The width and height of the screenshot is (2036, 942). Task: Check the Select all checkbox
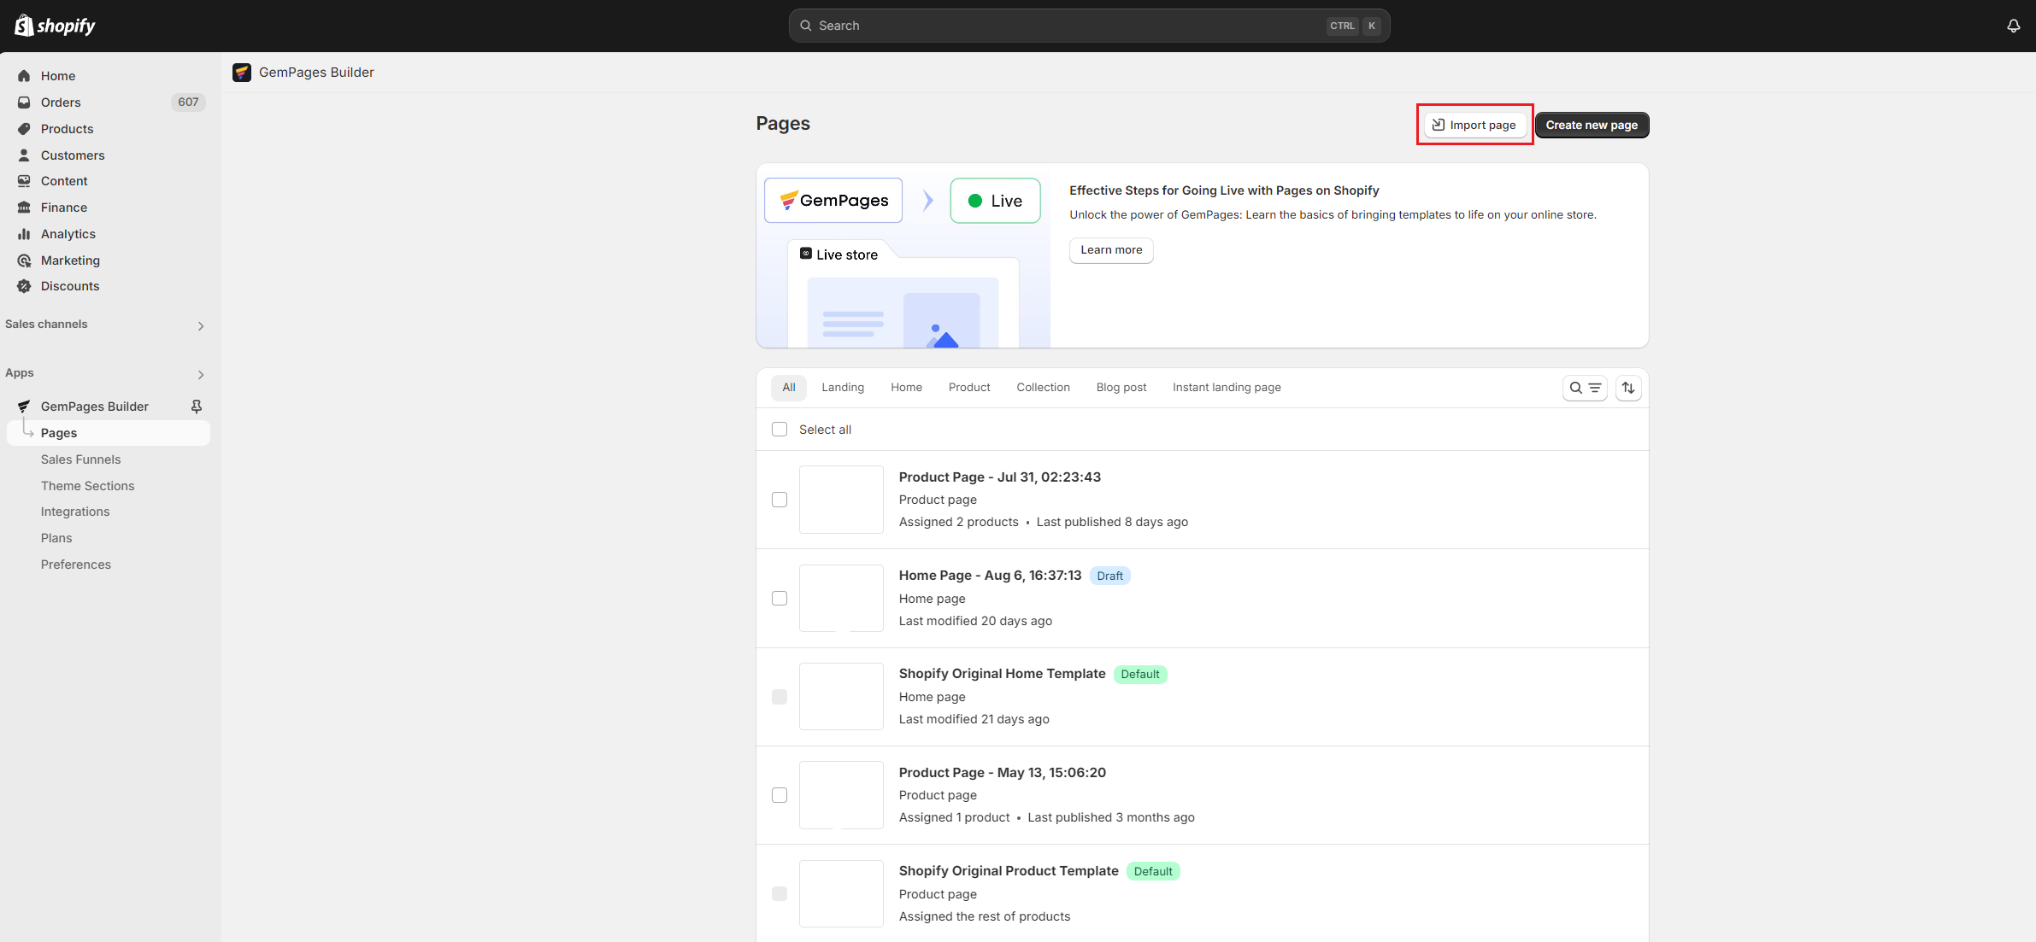coord(779,429)
